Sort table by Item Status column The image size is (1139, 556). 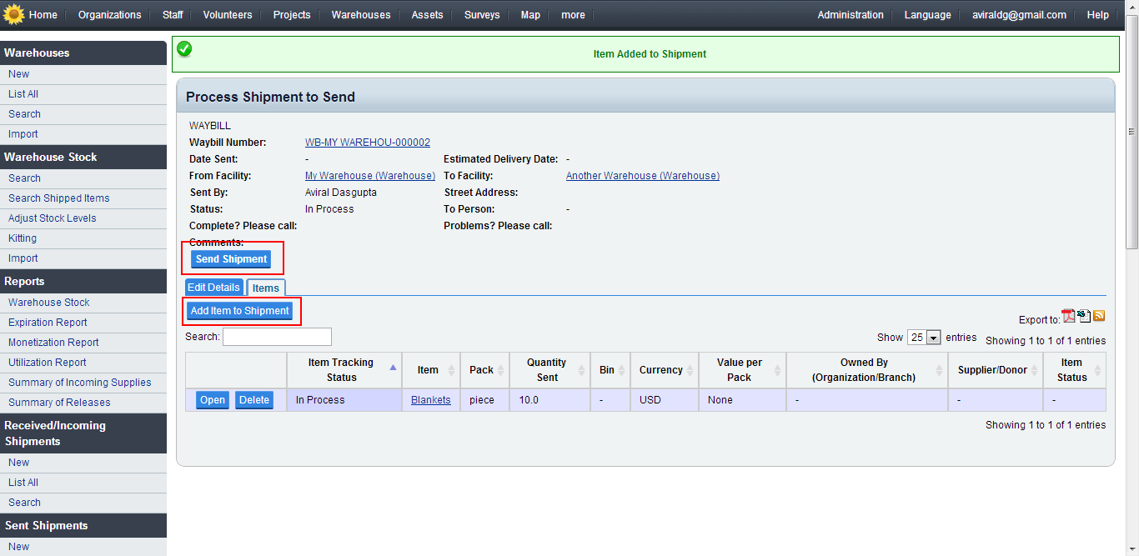[1074, 370]
